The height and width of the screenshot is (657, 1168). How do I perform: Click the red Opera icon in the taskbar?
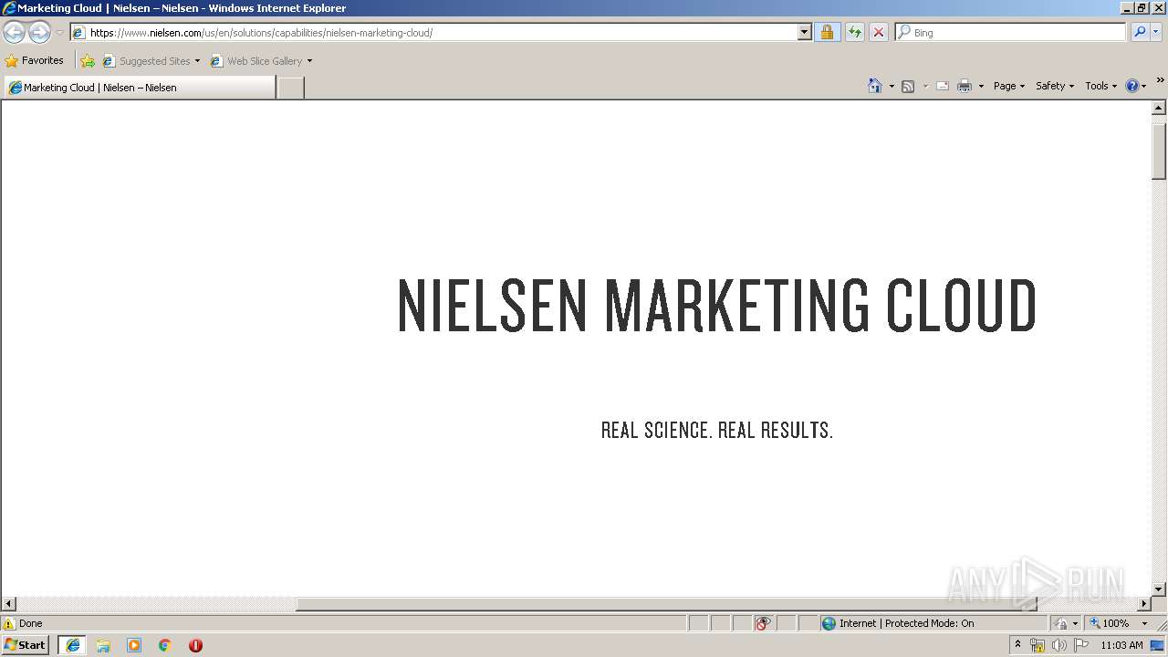click(195, 645)
